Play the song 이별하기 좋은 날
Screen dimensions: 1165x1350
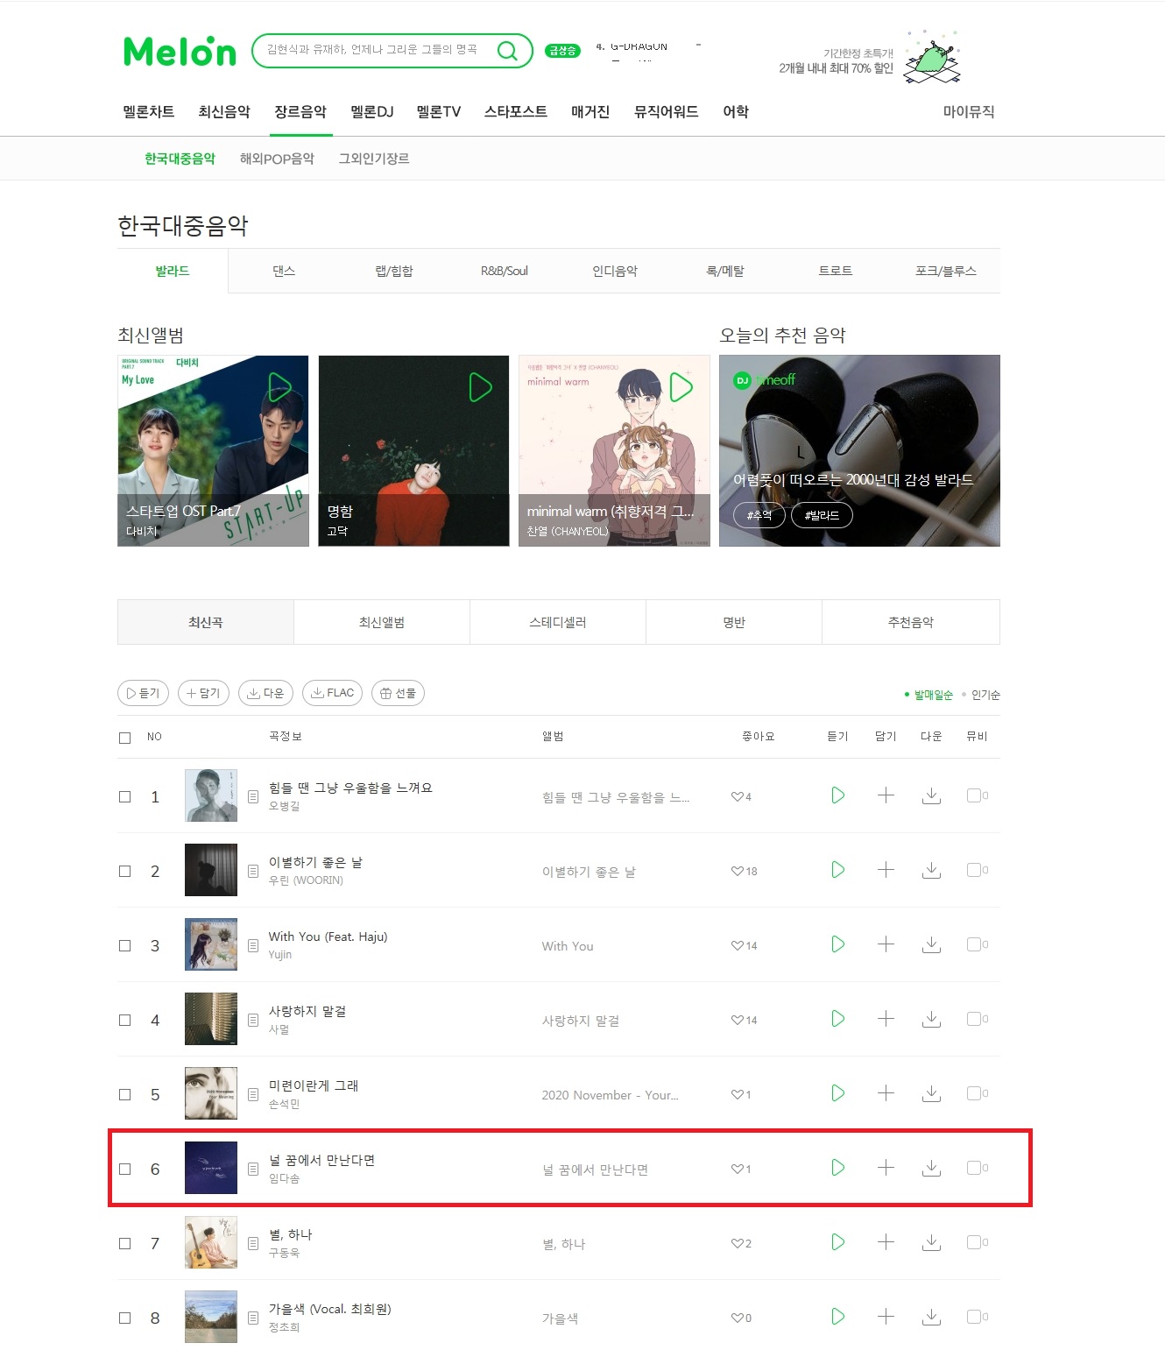pyautogui.click(x=838, y=870)
